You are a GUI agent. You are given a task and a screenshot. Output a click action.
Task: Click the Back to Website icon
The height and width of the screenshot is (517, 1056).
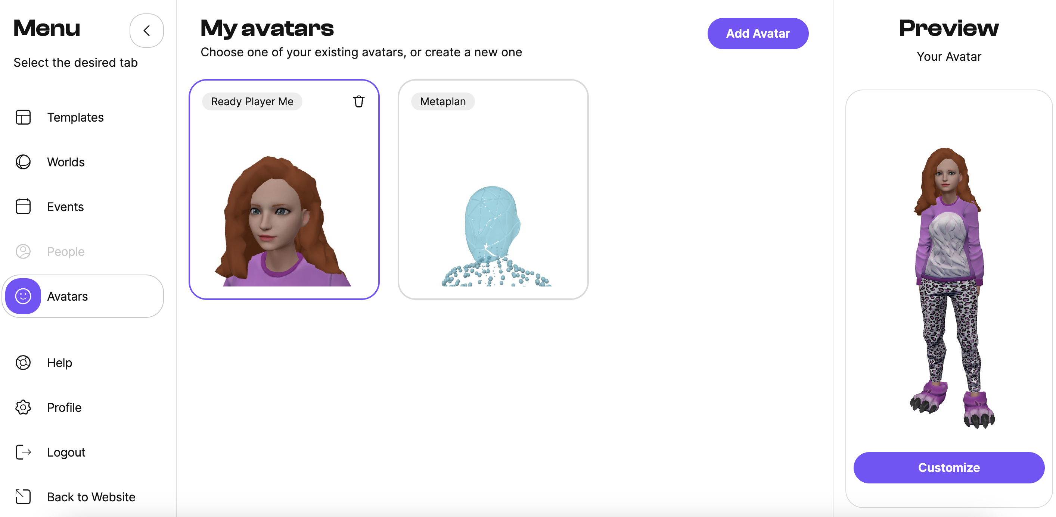tap(23, 496)
